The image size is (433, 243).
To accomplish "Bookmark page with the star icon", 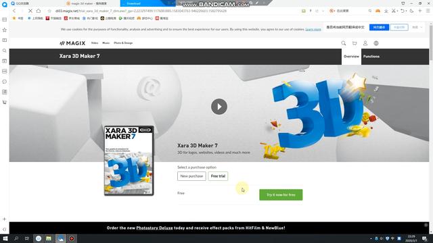I will click(49, 11).
